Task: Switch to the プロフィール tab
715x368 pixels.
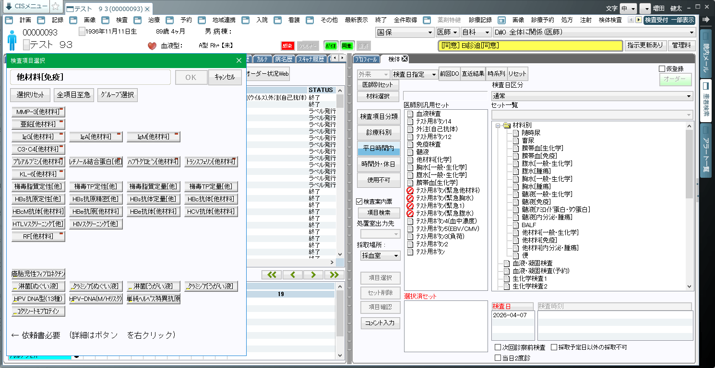Action: (366, 59)
